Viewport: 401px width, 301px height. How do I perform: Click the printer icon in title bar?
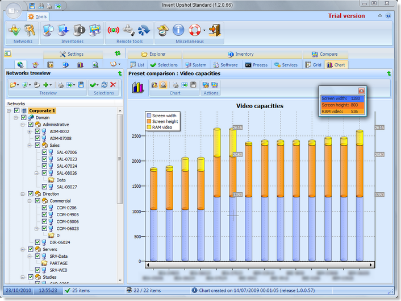click(x=49, y=6)
